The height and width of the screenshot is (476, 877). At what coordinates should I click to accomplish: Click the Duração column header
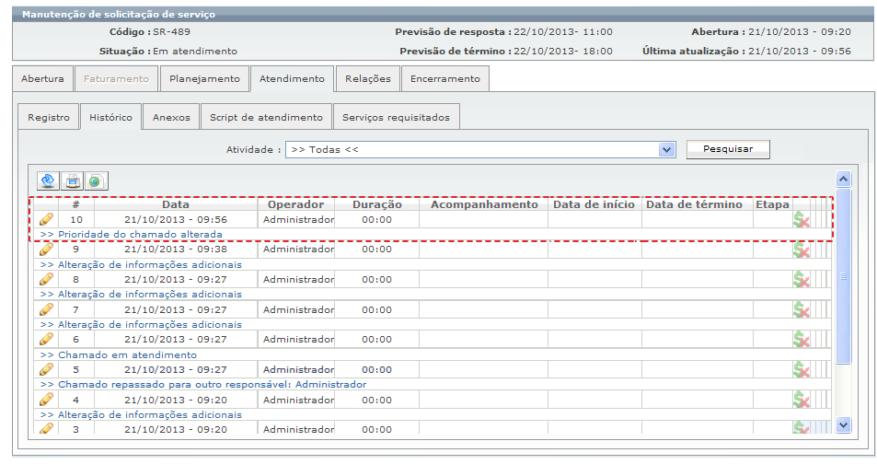pyautogui.click(x=377, y=204)
